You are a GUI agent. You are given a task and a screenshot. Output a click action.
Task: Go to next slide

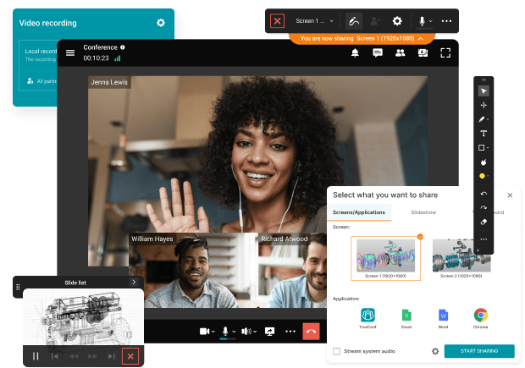pyautogui.click(x=93, y=356)
